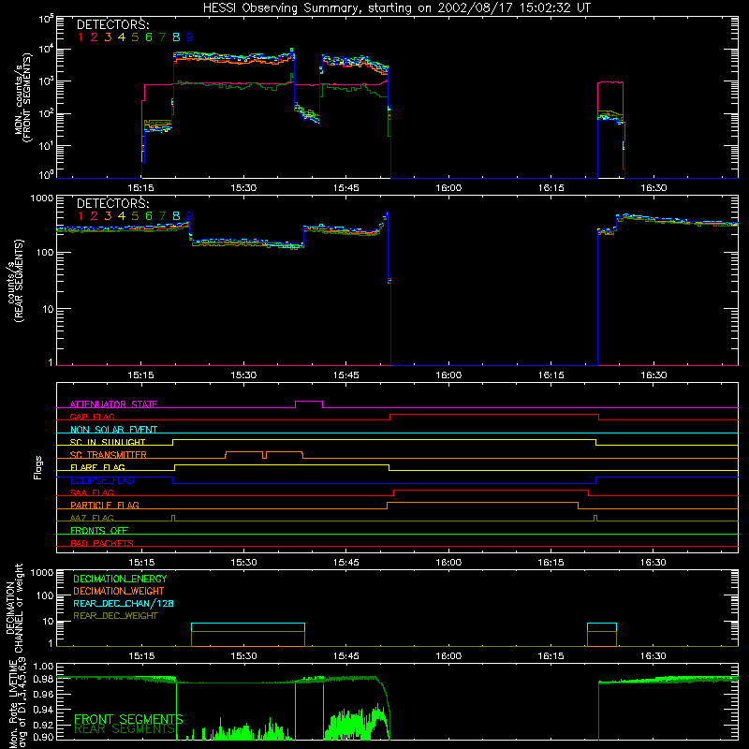Select detector number 9 in front segments legend

point(190,37)
